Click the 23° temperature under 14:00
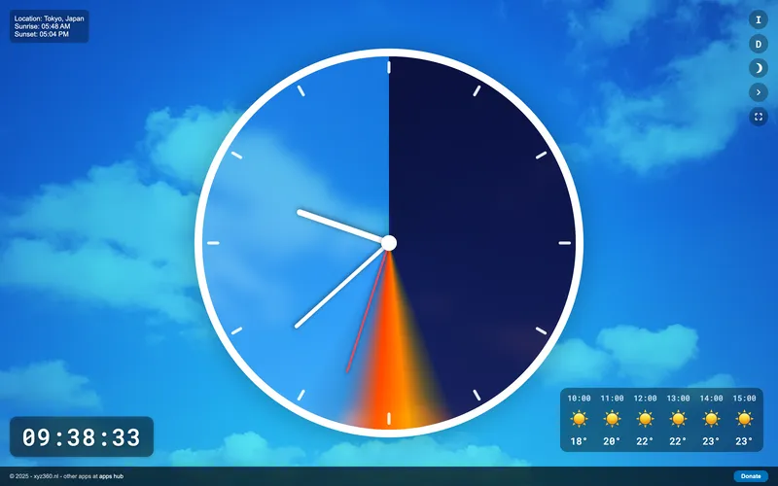Viewport: 778px width, 486px height. click(x=711, y=441)
